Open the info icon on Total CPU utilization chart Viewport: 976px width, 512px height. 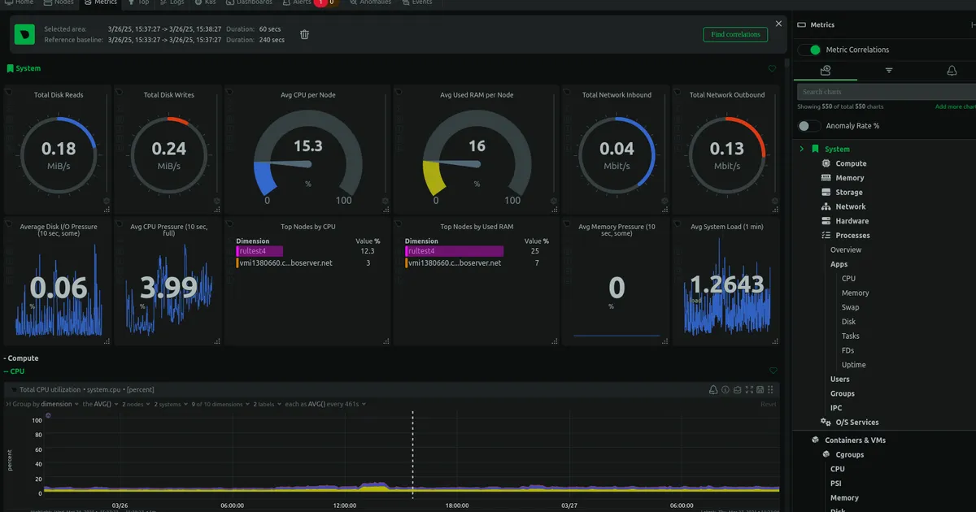[725, 390]
